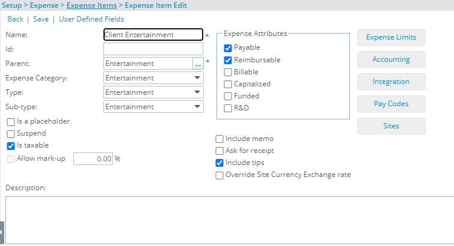Open User Defined Fields
The width and height of the screenshot is (454, 246).
(91, 19)
